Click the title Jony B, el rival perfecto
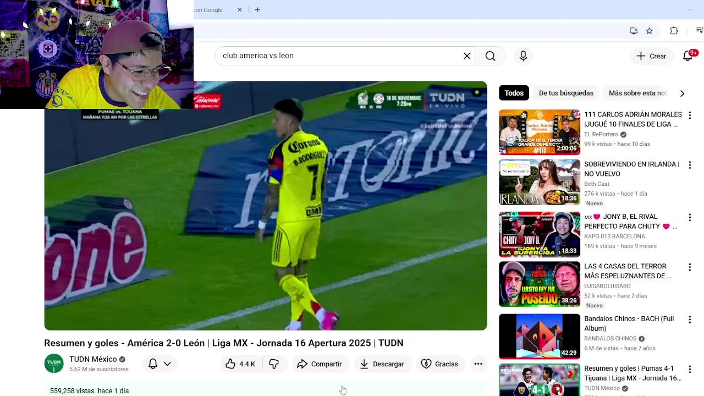 (630, 222)
